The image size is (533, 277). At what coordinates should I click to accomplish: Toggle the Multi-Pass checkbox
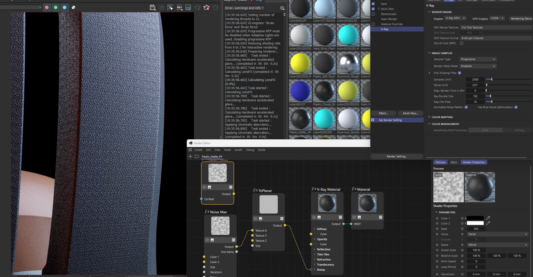pyautogui.click(x=373, y=9)
